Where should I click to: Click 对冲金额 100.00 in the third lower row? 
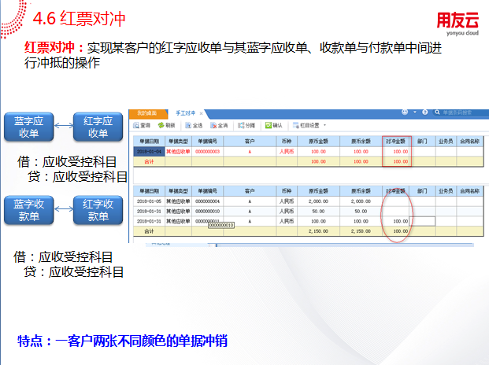(395, 221)
